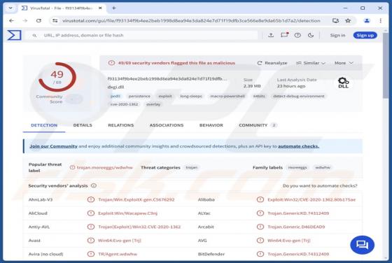
Task: Click the Join our Community link
Action: point(53,146)
